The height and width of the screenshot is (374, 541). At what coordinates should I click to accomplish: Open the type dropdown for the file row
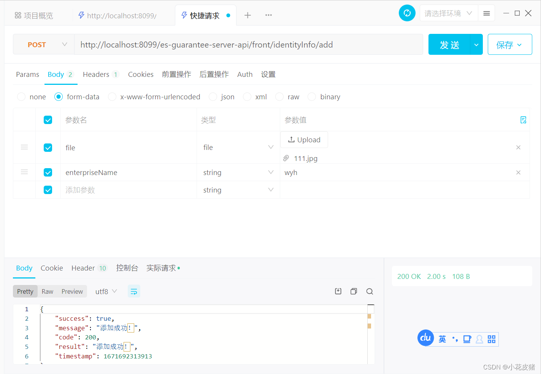(238, 147)
